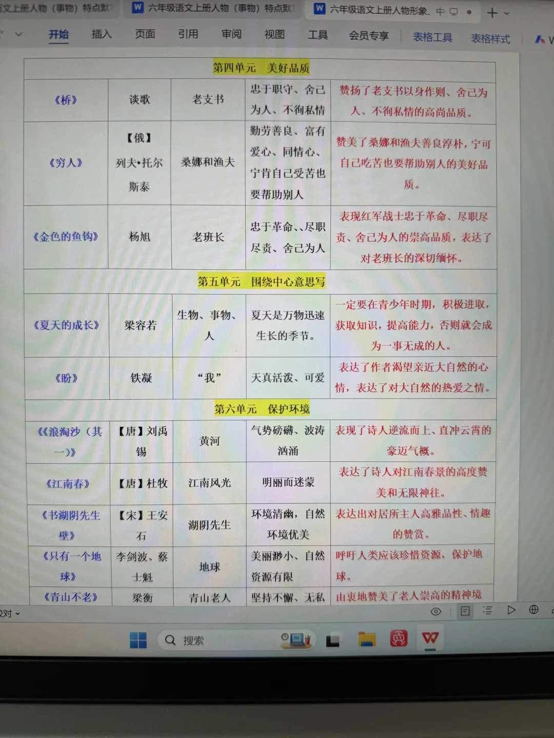Click the cell 夏天是万物迅速生长的季节
The image size is (554, 738).
point(288,325)
